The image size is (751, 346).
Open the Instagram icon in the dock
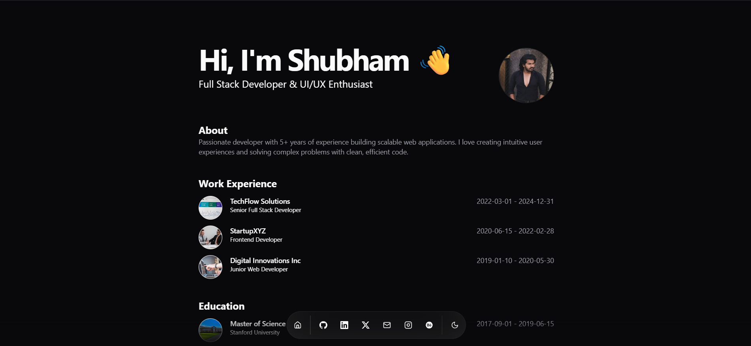[408, 325]
